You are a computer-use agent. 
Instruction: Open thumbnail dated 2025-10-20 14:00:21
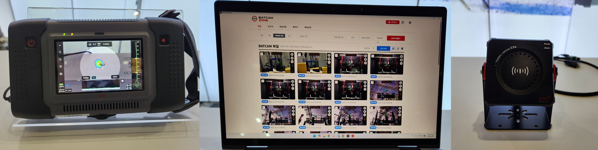(386, 116)
